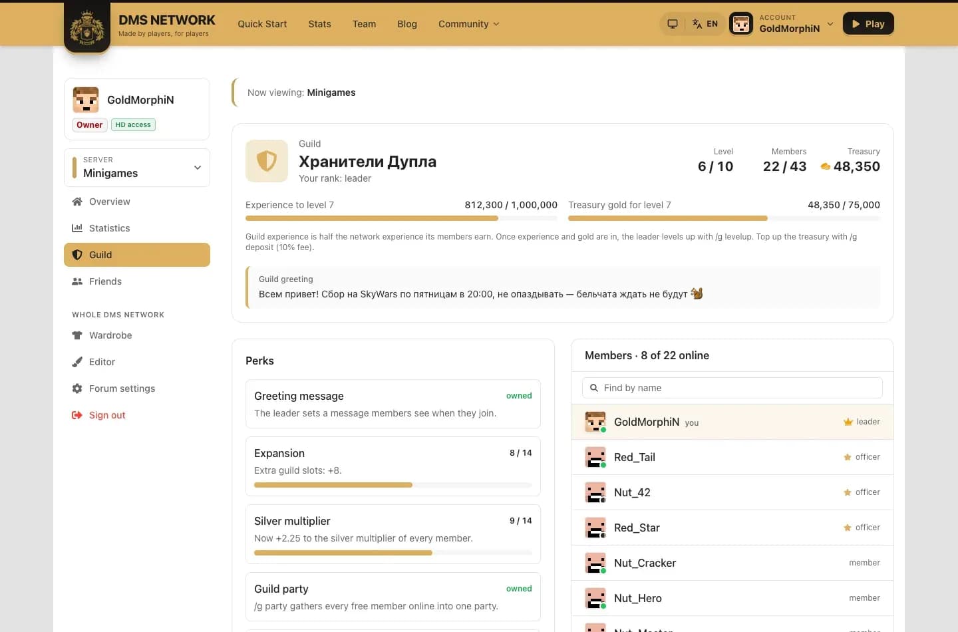The height and width of the screenshot is (632, 958).
Task: Open the GoldMorphiN account dropdown
Action: pyautogui.click(x=782, y=24)
